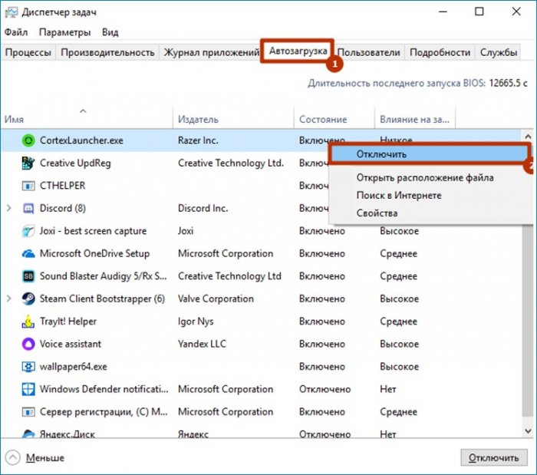
Task: Select the Sound Blaster Audigy 5/Rx row
Action: tap(261, 276)
